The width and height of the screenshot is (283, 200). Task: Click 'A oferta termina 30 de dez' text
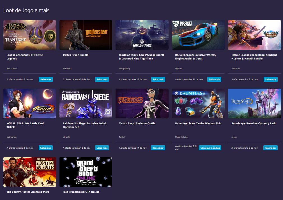coord(77,79)
